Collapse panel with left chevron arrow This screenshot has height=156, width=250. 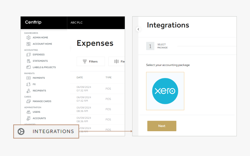tap(138, 29)
